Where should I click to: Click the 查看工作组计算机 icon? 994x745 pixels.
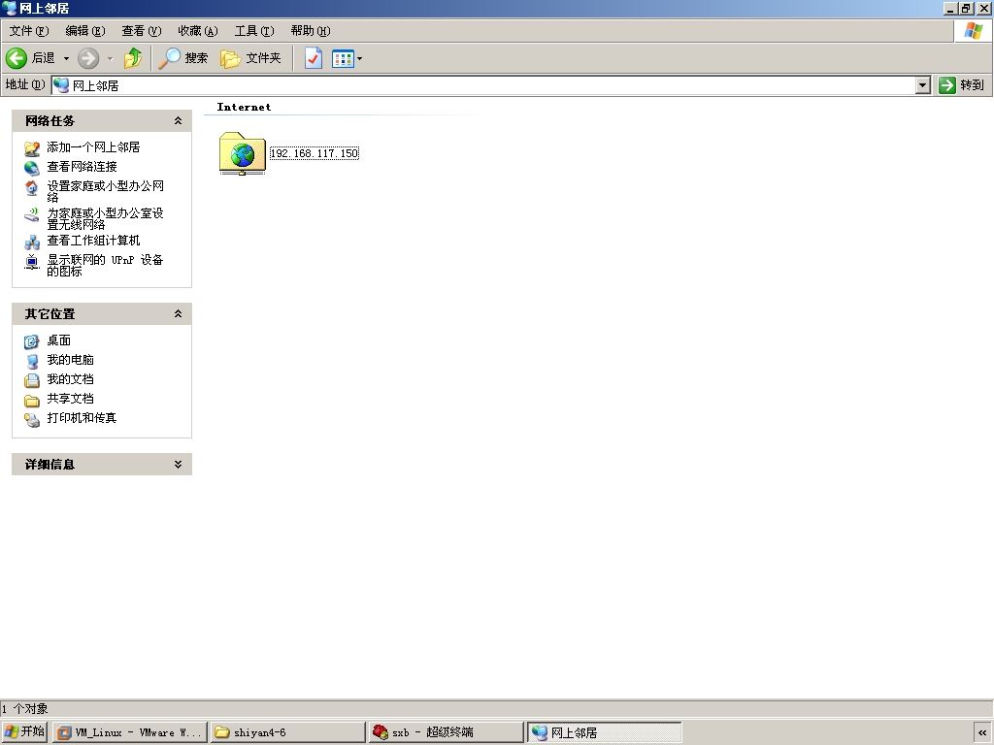click(32, 242)
